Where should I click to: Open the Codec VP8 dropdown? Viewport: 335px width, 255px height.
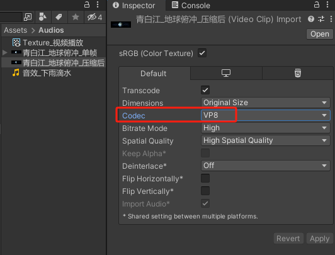point(266,115)
